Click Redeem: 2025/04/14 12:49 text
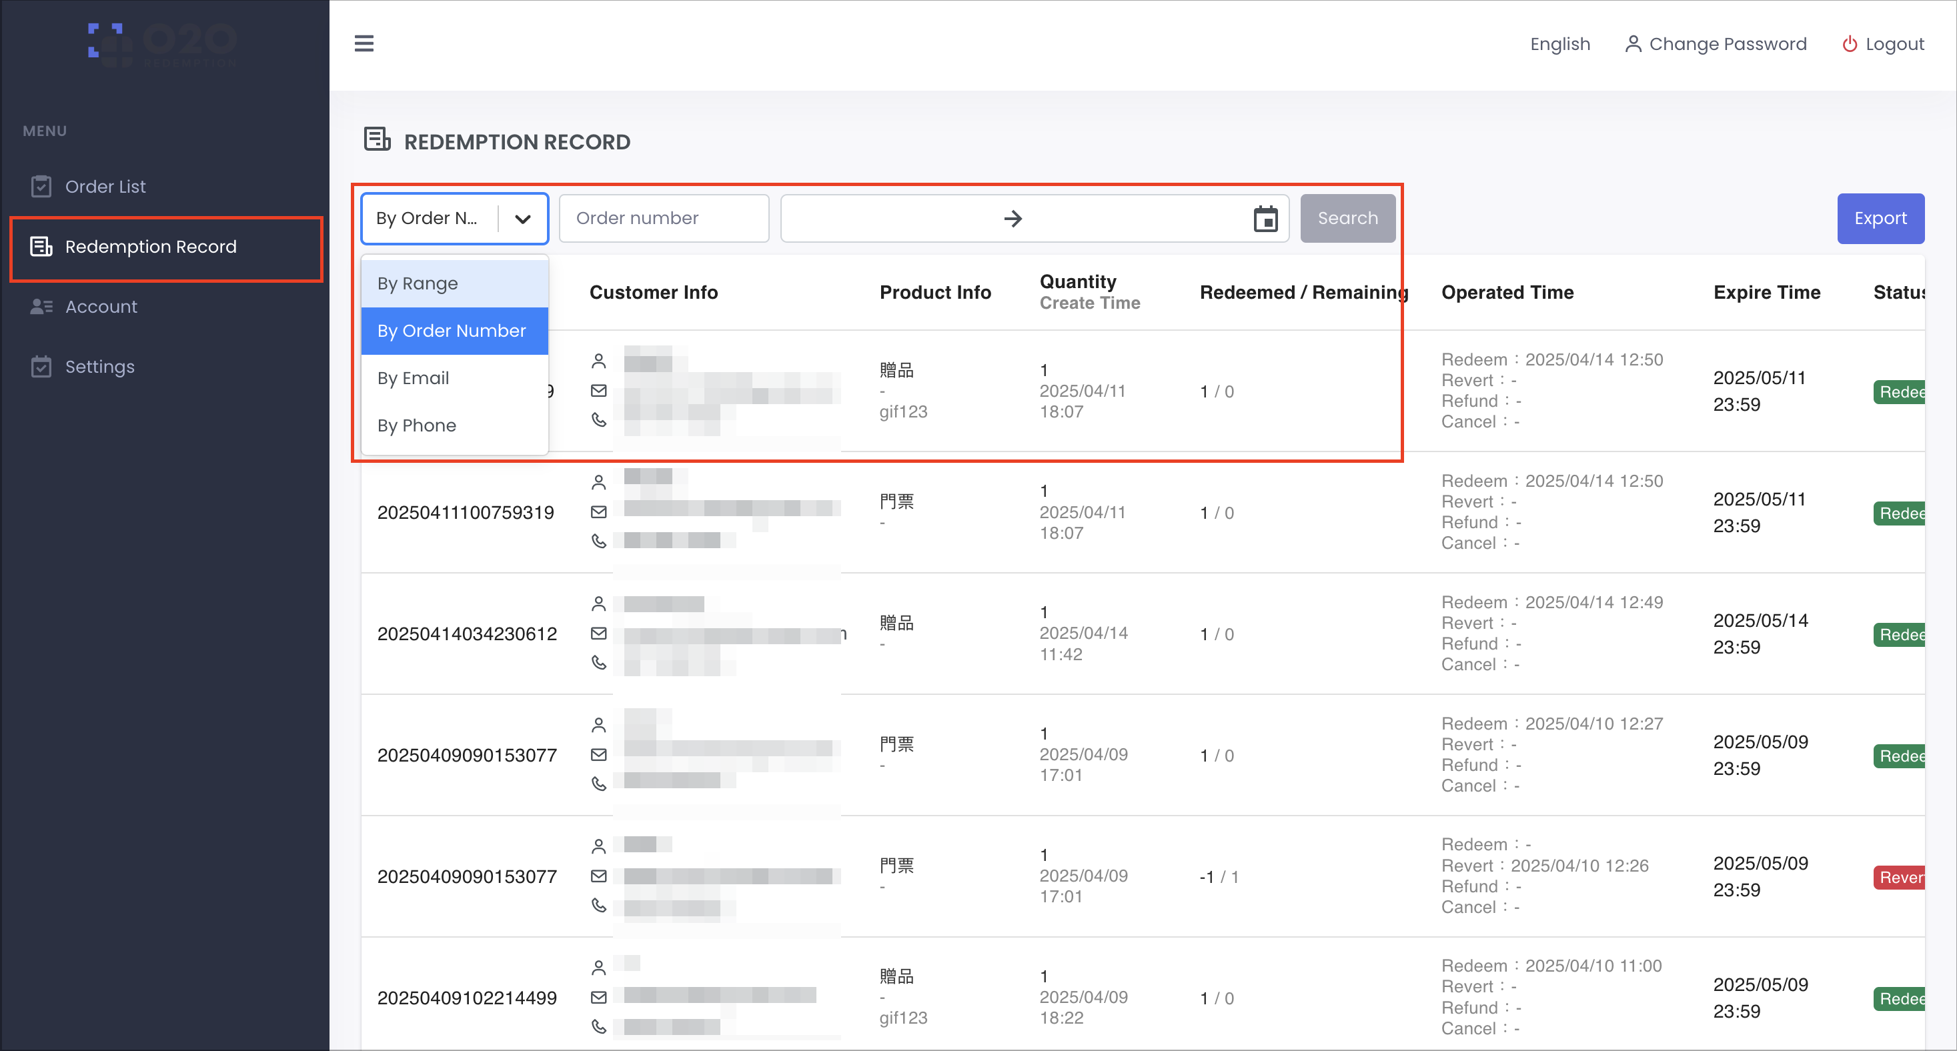 click(1551, 602)
